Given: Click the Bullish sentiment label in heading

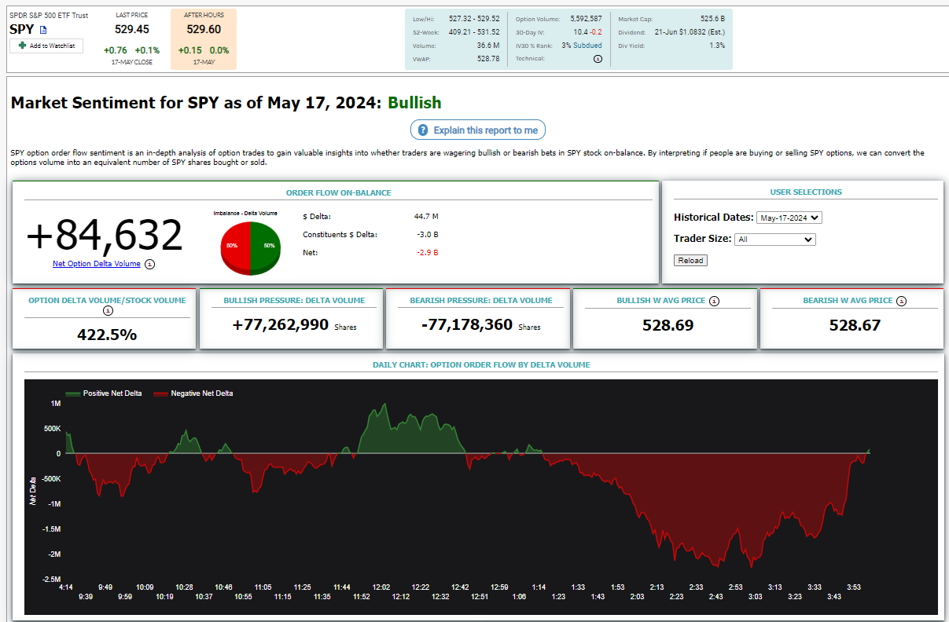Looking at the screenshot, I should 414,103.
